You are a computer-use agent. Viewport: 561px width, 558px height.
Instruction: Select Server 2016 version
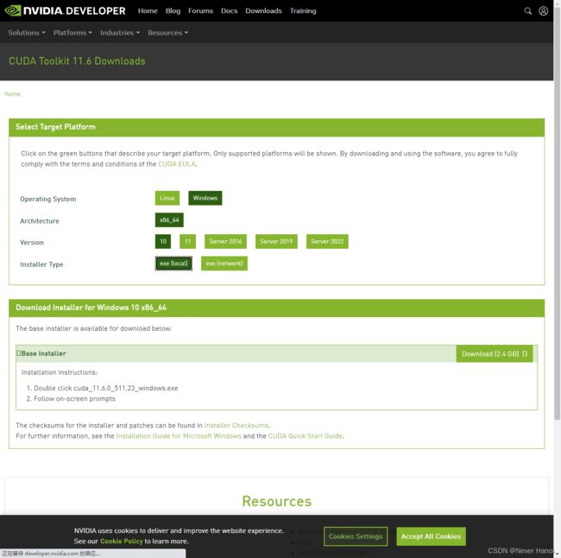[x=225, y=241]
